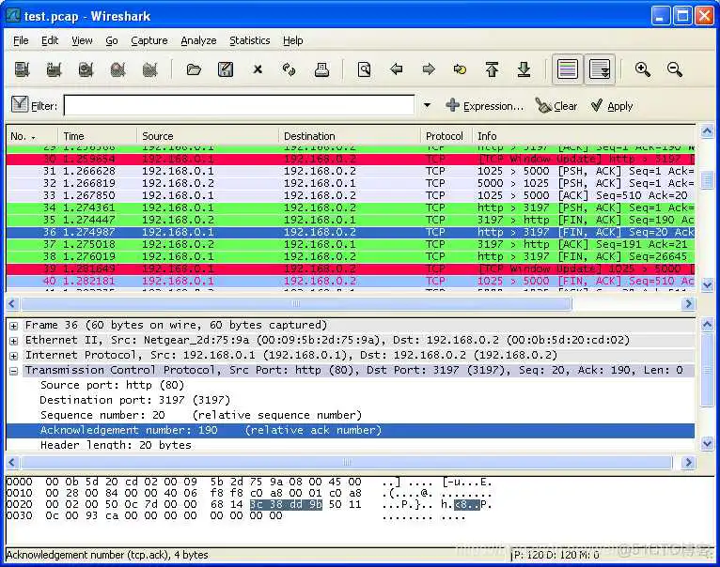Focus the Filter text input field
This screenshot has height=567, width=720.
click(239, 105)
